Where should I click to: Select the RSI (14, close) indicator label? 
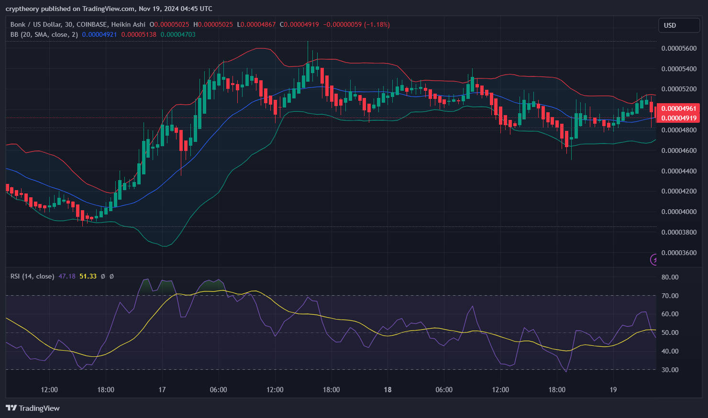coord(32,276)
